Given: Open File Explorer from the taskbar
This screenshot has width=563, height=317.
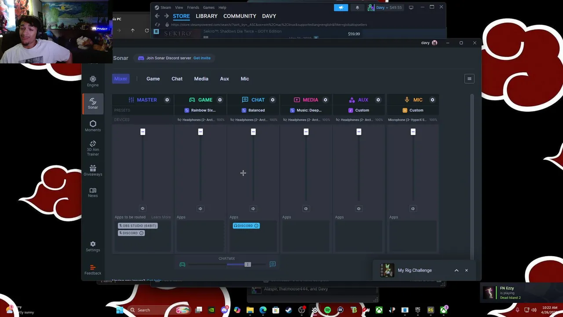Looking at the screenshot, I should click(x=250, y=310).
